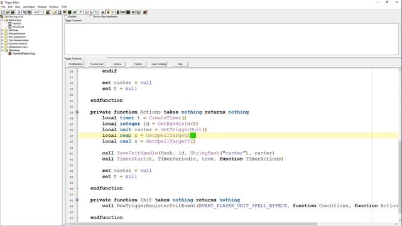Click the Trigger Editor module icon

[108, 13]
